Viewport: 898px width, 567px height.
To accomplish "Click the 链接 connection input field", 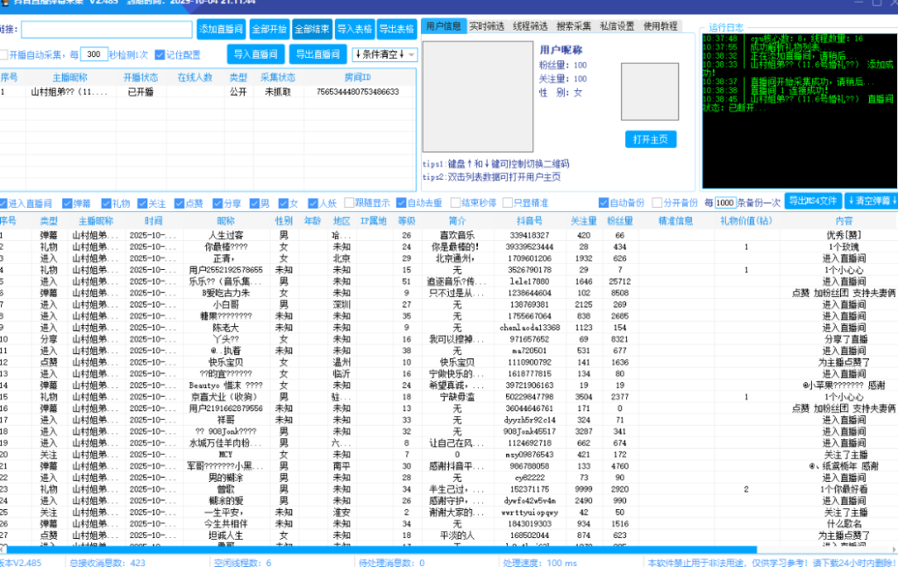I will pyautogui.click(x=105, y=28).
